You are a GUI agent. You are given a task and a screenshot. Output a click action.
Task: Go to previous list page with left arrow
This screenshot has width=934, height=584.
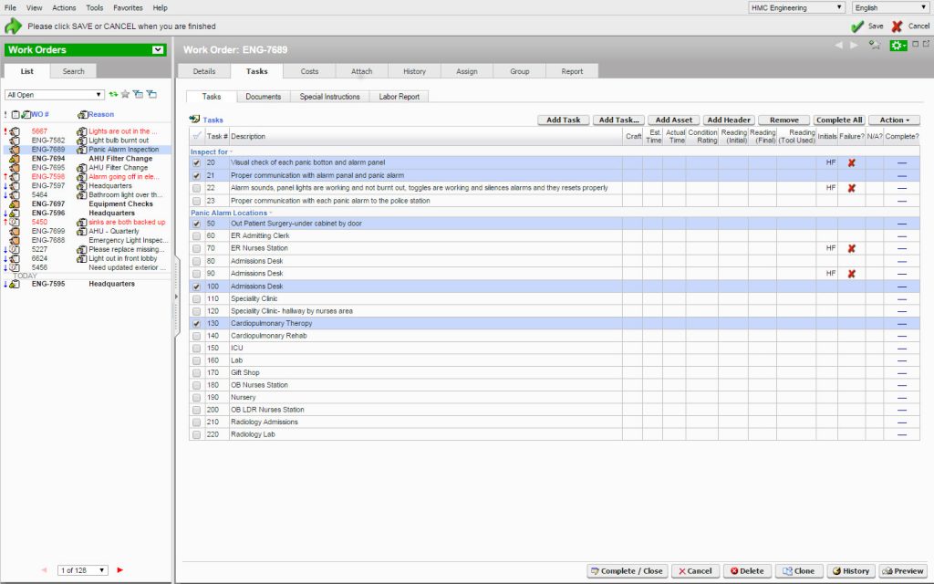click(x=44, y=570)
